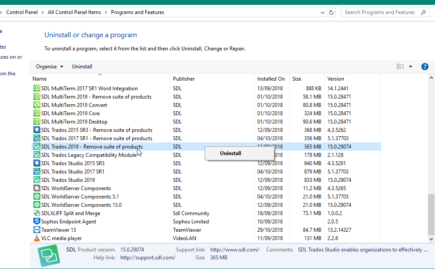Open the http://www.sdl.com/ support link
435x269 pixels.
point(235,250)
